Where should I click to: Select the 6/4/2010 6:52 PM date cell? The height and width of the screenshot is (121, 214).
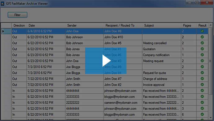click(46, 31)
